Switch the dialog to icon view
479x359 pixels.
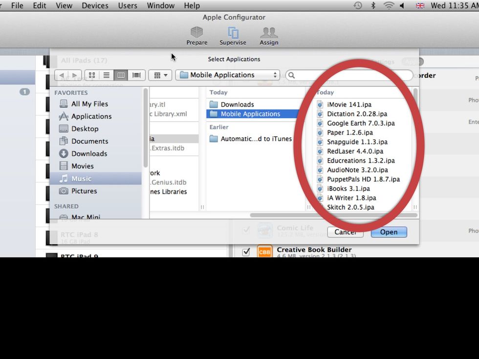[92, 75]
